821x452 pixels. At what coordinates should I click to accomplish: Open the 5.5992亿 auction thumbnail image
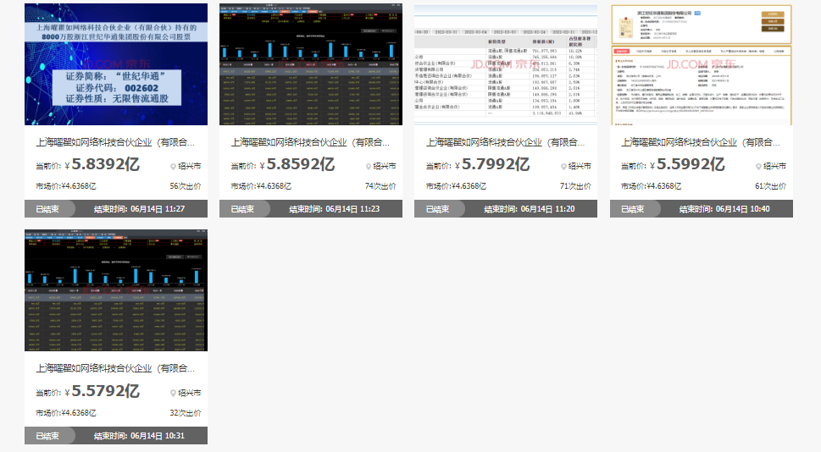(x=701, y=64)
